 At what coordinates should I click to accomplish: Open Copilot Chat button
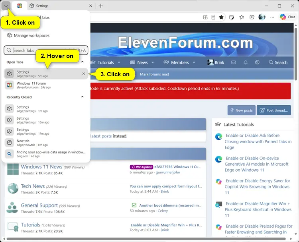click(287, 17)
